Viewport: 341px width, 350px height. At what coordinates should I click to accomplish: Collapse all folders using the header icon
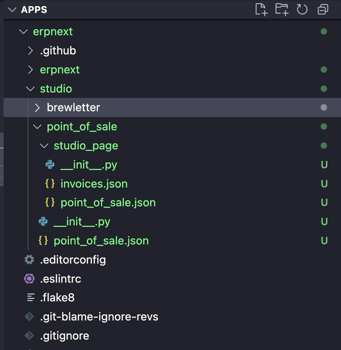(x=323, y=10)
